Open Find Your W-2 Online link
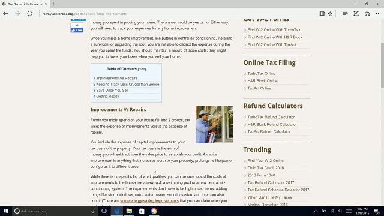 click(x=265, y=161)
